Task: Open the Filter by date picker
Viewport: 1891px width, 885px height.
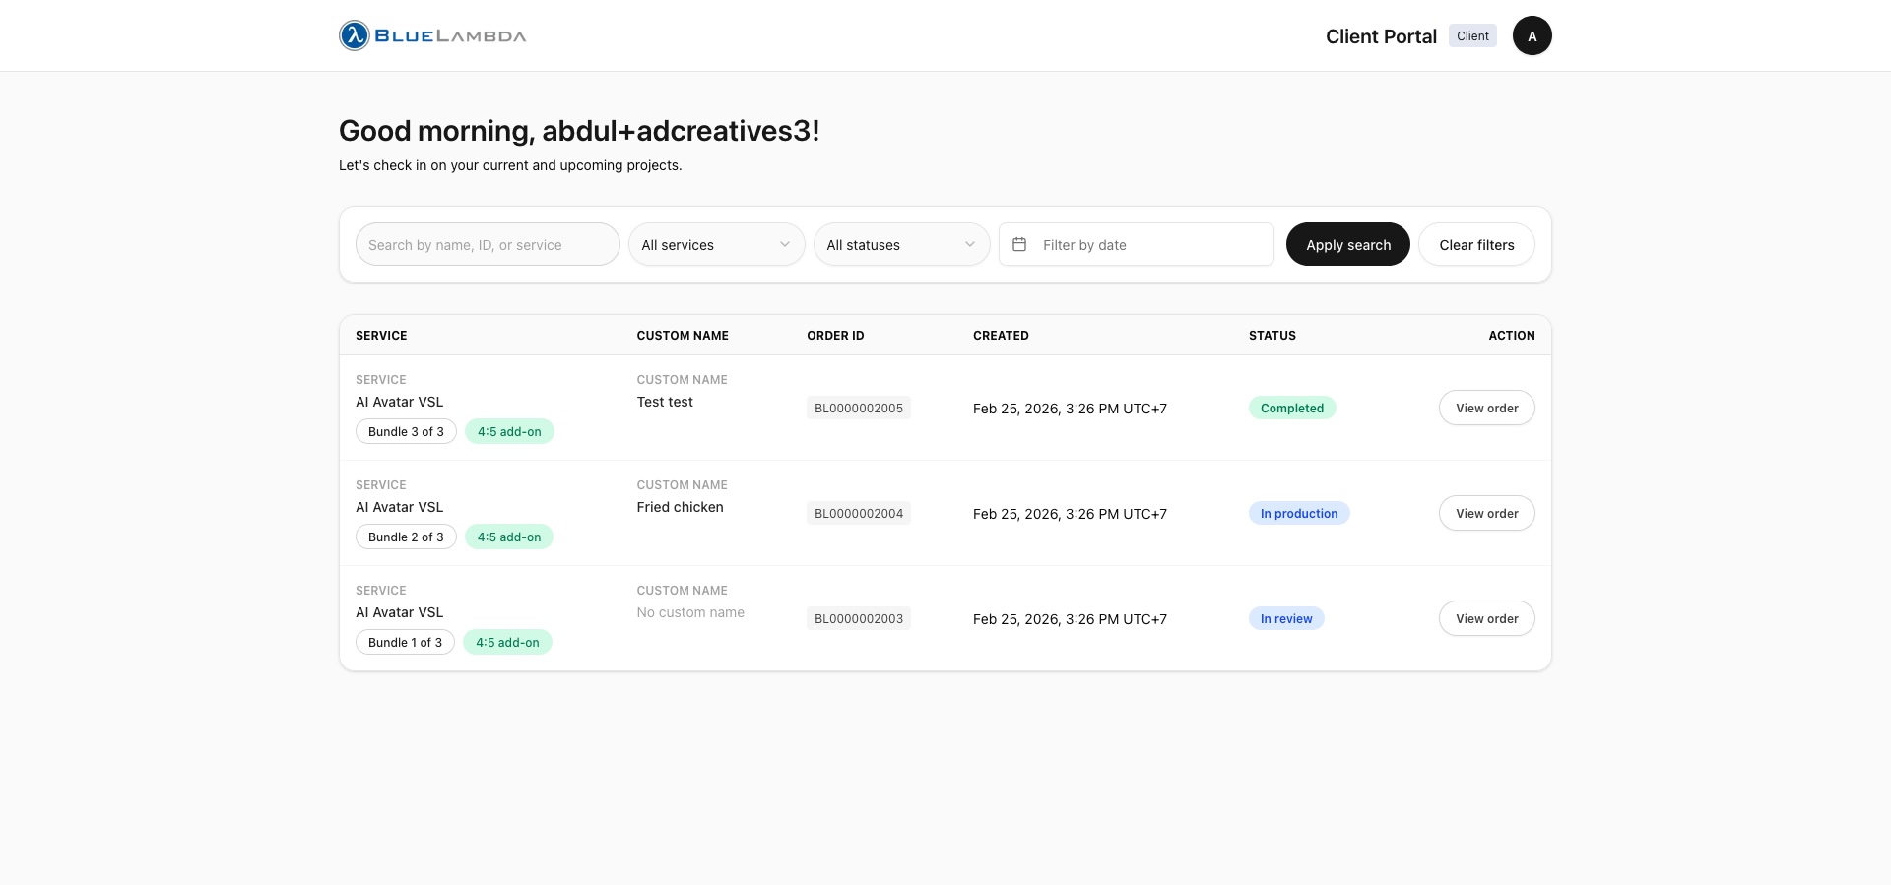Action: (x=1137, y=244)
